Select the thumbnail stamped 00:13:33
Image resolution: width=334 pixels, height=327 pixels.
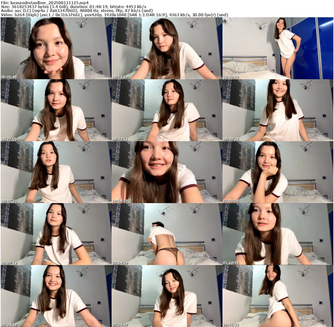click(x=167, y=48)
